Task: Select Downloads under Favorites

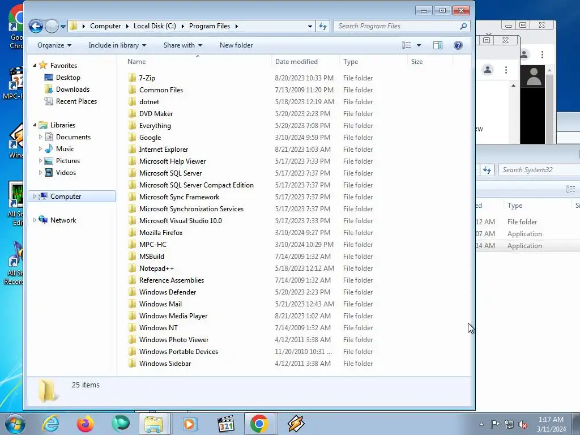Action: point(72,89)
